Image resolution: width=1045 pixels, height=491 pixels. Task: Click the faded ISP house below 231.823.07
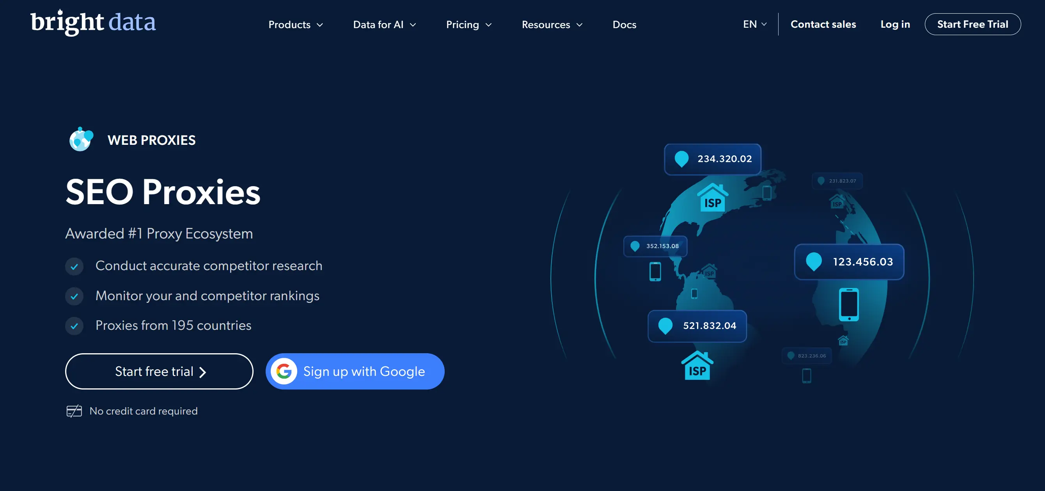tap(836, 202)
